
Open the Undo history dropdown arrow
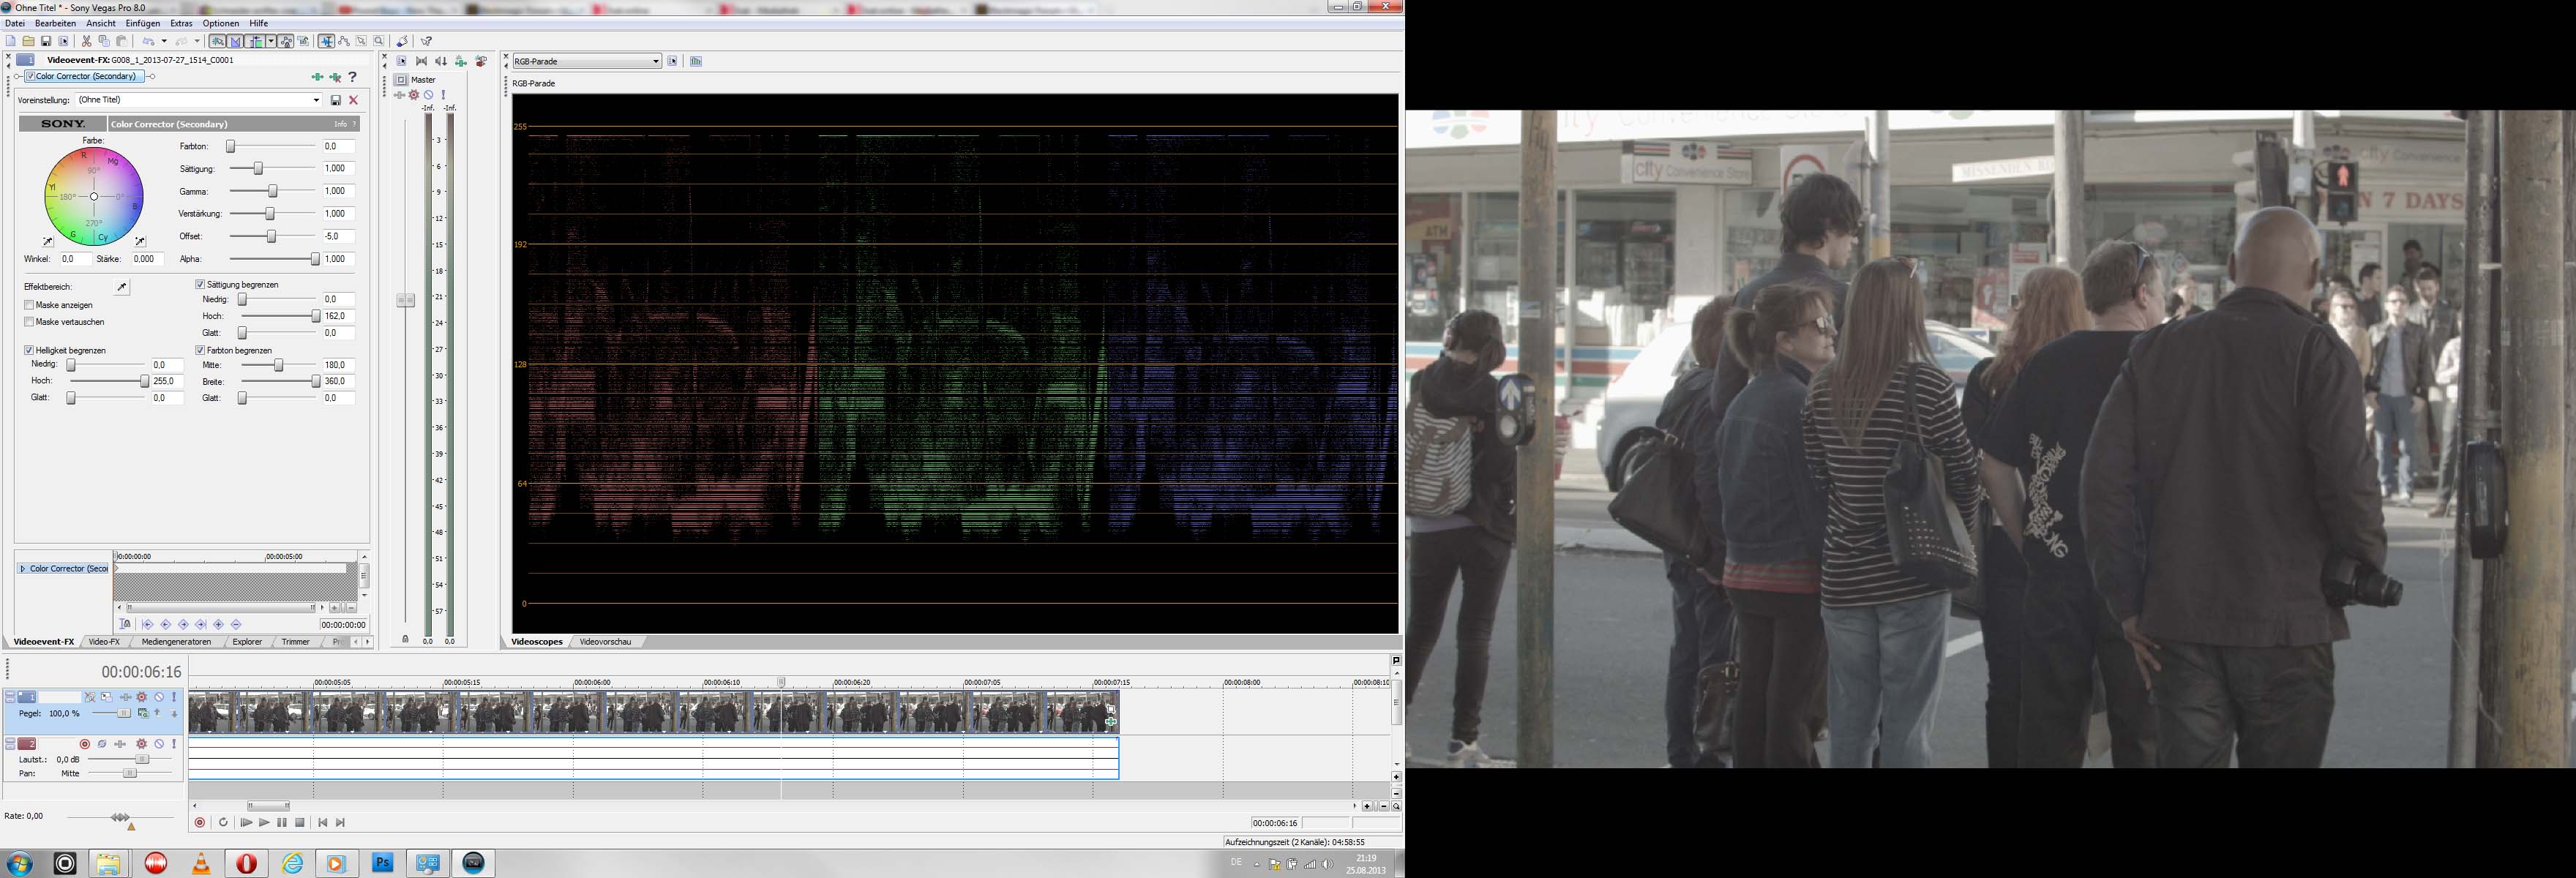163,41
